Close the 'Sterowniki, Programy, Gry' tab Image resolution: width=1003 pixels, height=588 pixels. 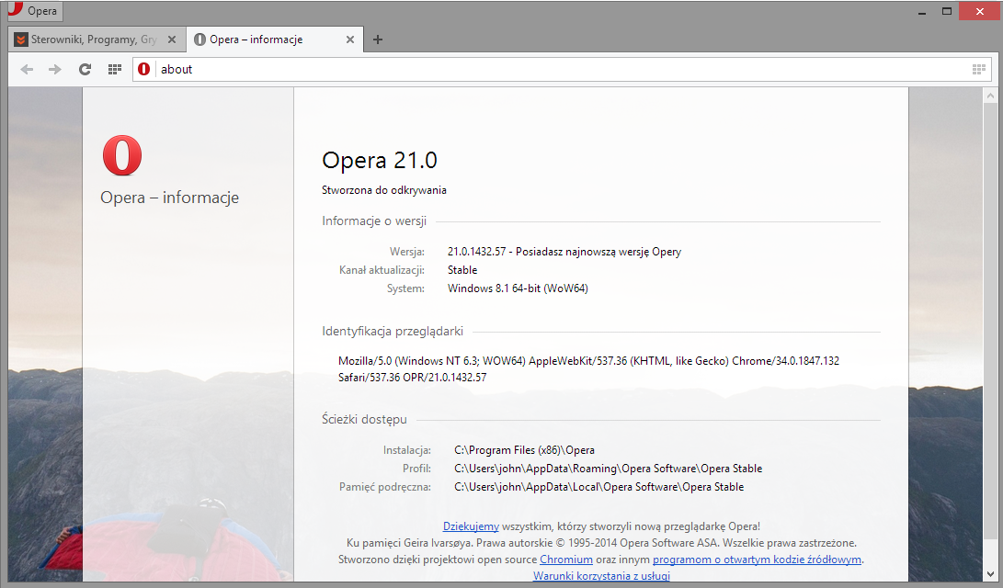(171, 40)
